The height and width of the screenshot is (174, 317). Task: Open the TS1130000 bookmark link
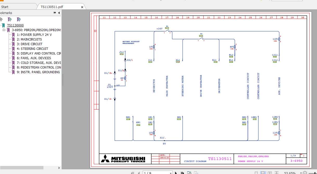click(x=15, y=25)
